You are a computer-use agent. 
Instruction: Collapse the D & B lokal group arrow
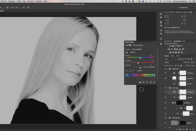168,88
